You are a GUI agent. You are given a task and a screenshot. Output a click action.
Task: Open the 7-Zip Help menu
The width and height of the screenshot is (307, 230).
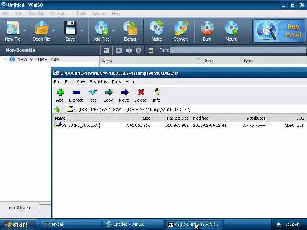tap(130, 82)
